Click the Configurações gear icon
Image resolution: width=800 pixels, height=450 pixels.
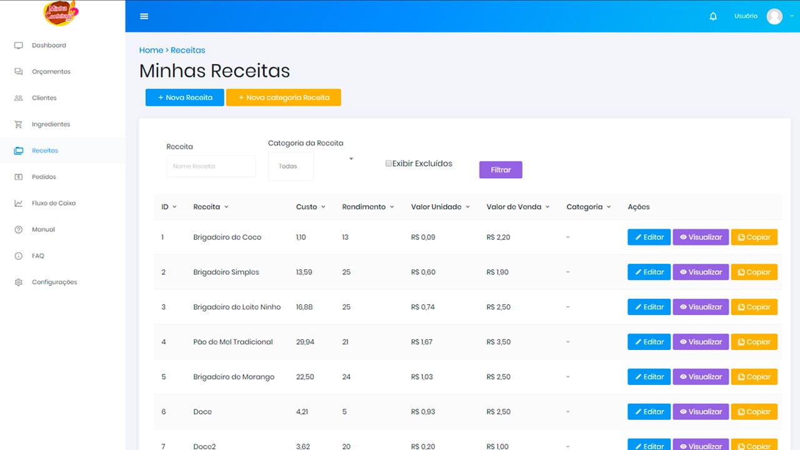point(19,282)
